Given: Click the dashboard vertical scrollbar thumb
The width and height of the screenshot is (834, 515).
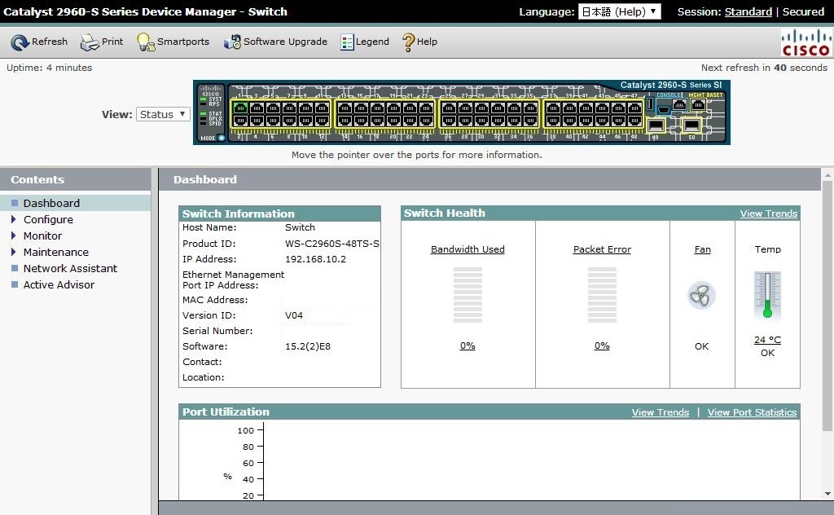Looking at the screenshot, I should point(827,306).
